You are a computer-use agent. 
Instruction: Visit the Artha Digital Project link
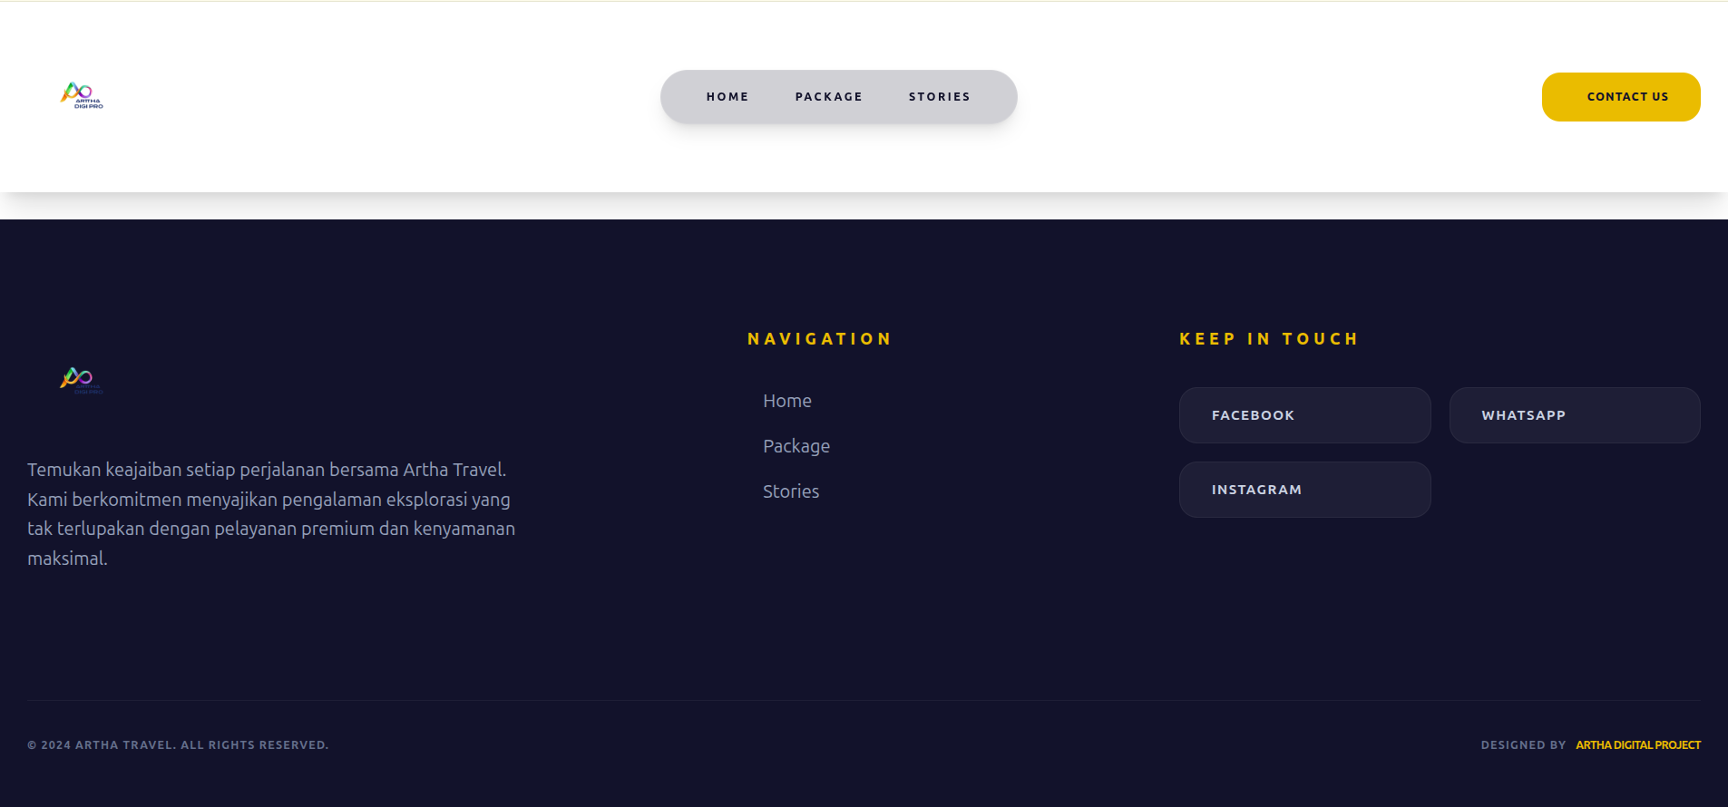1637,745
